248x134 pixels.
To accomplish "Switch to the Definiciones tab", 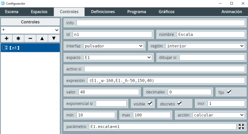I will [x=103, y=12].
